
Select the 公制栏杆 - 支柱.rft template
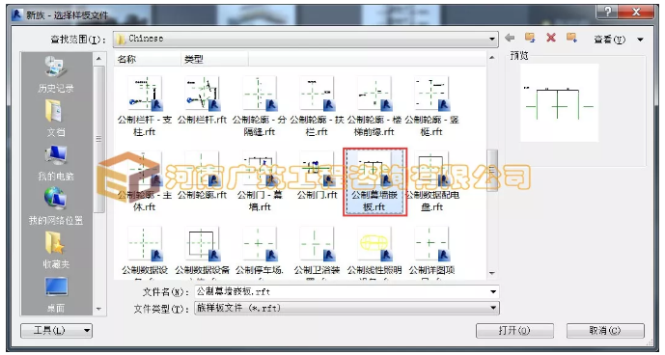[x=145, y=106]
